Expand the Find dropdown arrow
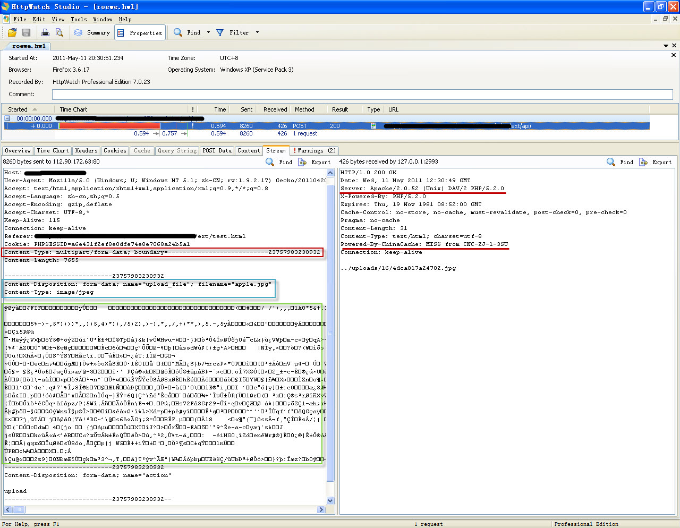The width and height of the screenshot is (680, 528). point(208,32)
